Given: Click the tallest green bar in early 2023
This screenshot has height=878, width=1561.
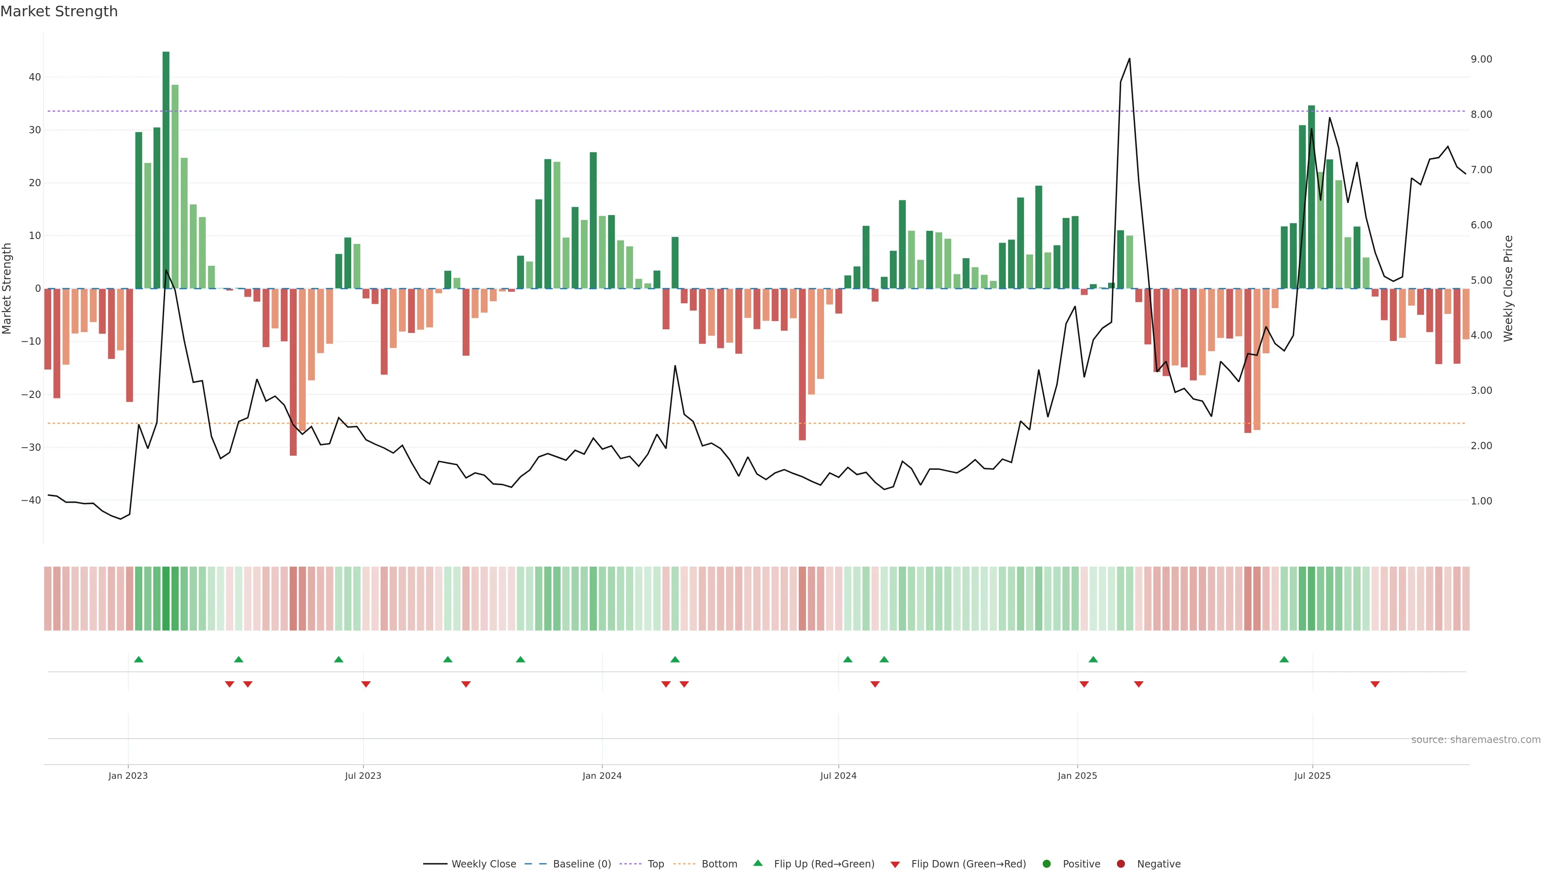Looking at the screenshot, I should point(166,170).
